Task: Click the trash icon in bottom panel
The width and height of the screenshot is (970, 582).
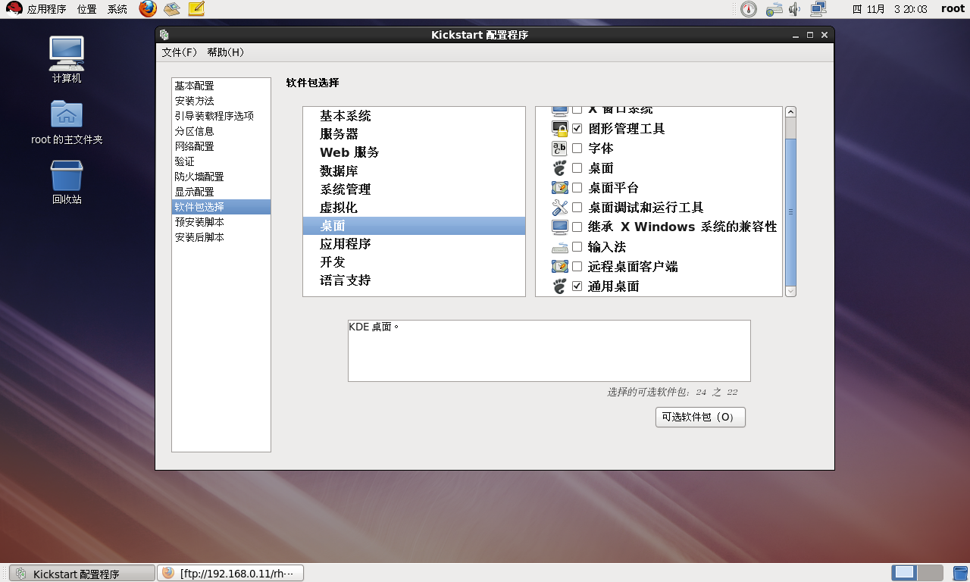Action: pyautogui.click(x=959, y=573)
